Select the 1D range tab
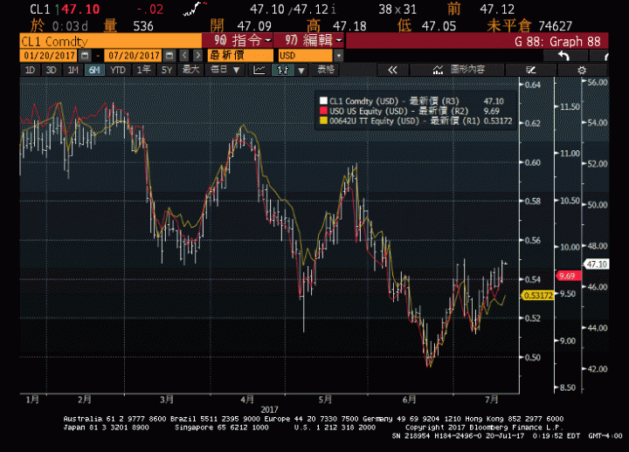Viewport: 629px width, 452px height. [30, 70]
